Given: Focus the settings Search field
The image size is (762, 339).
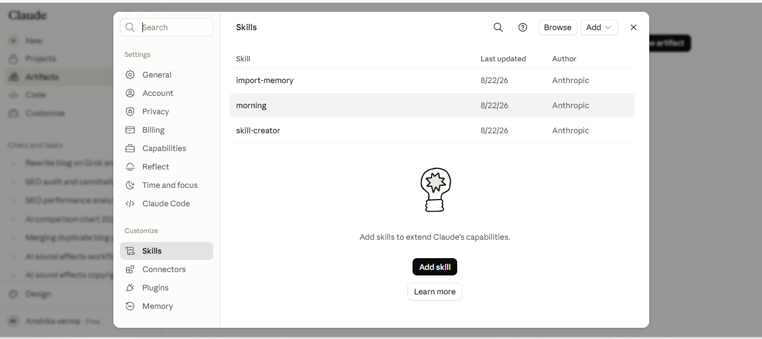Looking at the screenshot, I should pos(166,27).
